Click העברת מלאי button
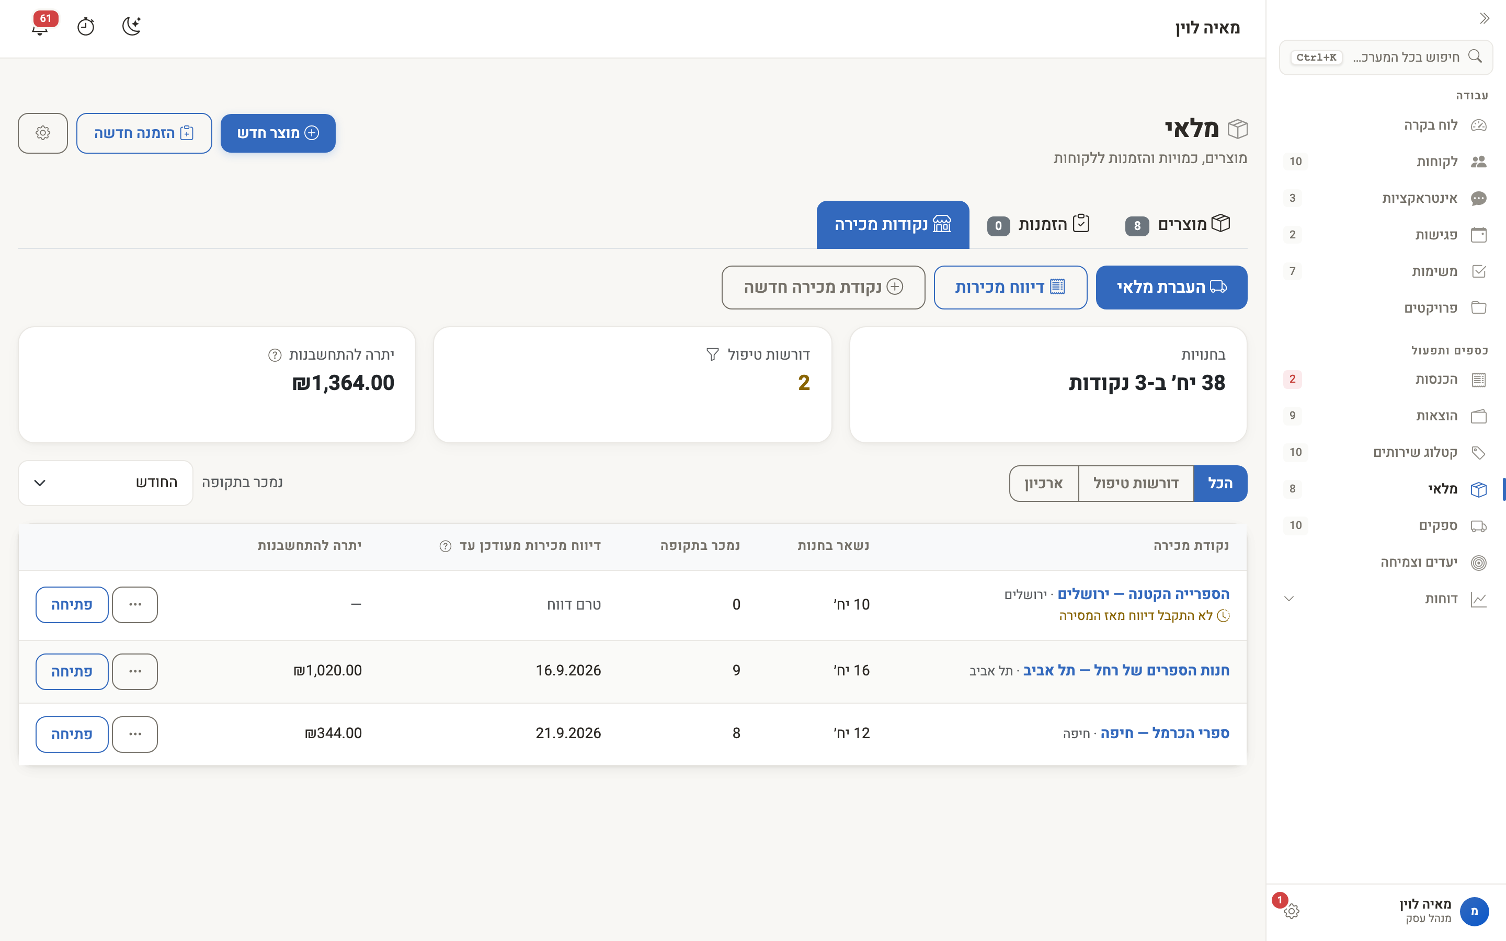This screenshot has width=1506, height=941. (1171, 288)
